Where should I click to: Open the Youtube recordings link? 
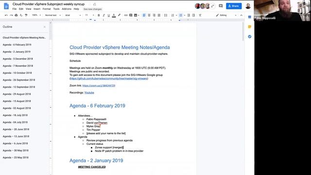click(89, 93)
